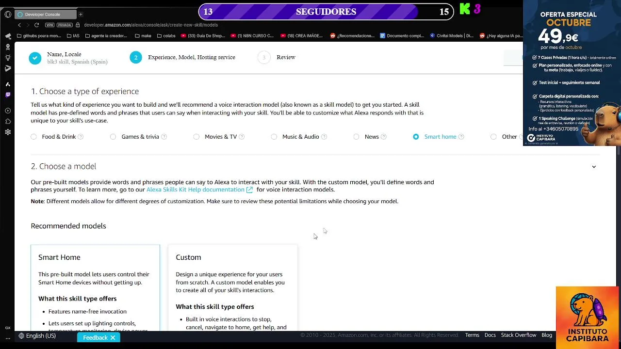
Task: Open the English (US) language selector
Action: (37, 335)
